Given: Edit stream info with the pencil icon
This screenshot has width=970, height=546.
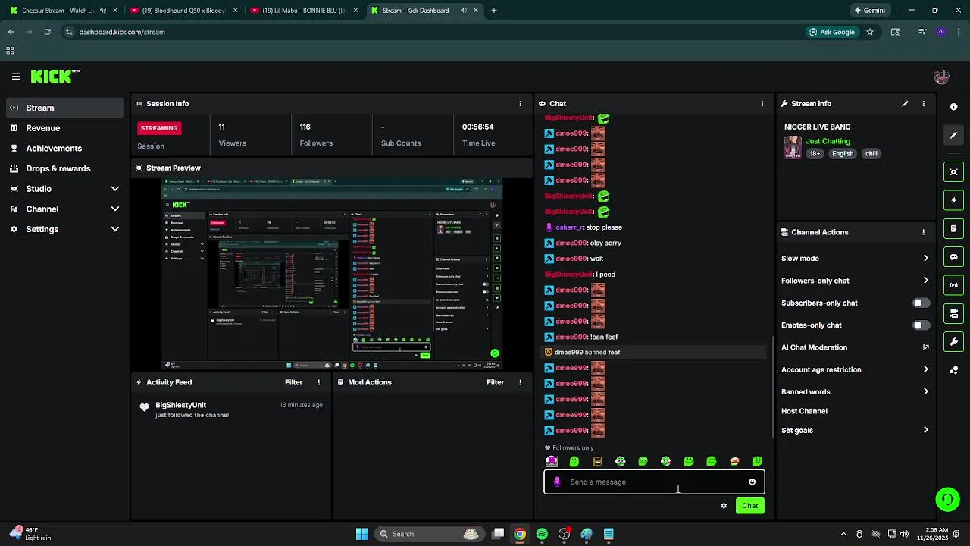Looking at the screenshot, I should click(x=905, y=104).
